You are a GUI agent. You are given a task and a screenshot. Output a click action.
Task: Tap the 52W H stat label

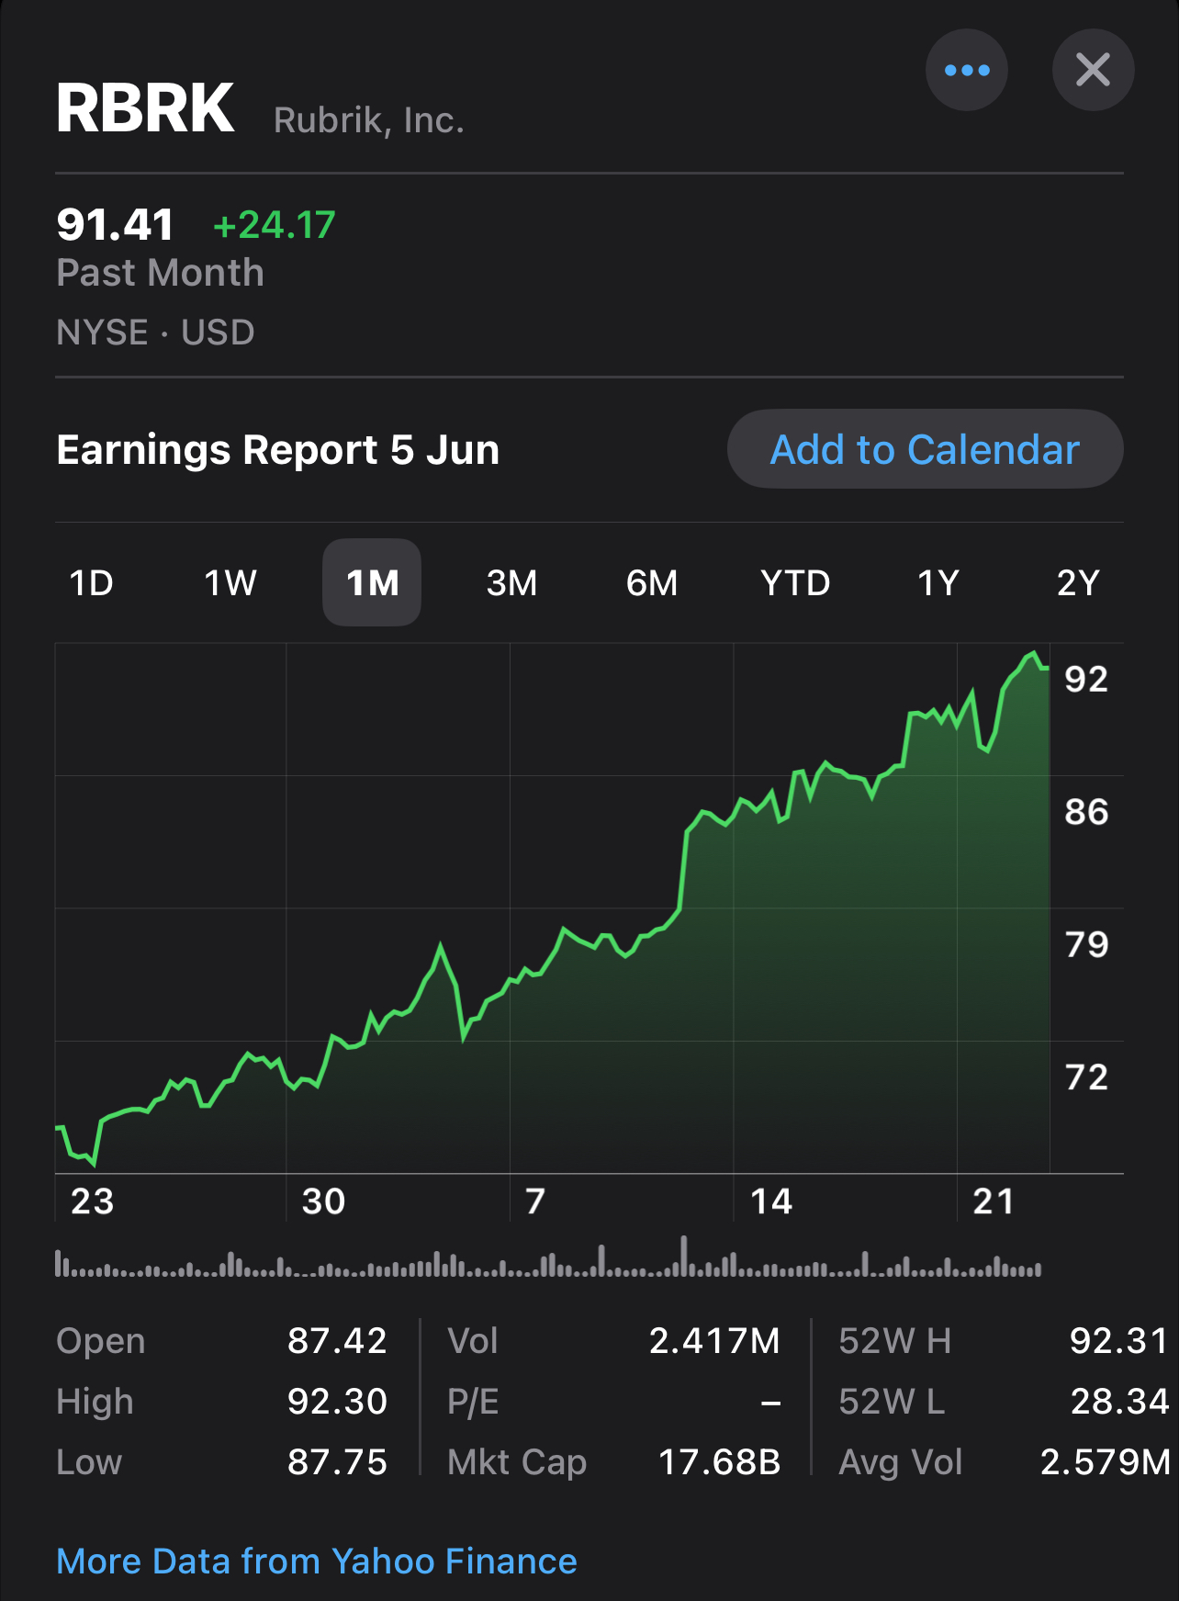point(894,1341)
